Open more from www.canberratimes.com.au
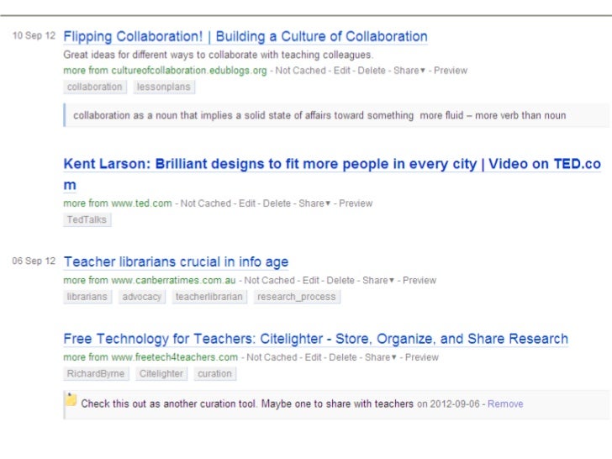Screen dimensions: 612x459 (x=150, y=280)
